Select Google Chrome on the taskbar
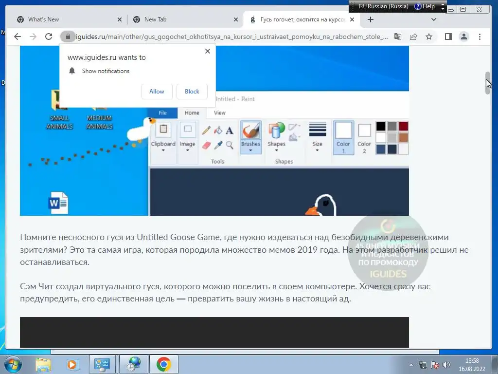The height and width of the screenshot is (374, 498). point(163,364)
